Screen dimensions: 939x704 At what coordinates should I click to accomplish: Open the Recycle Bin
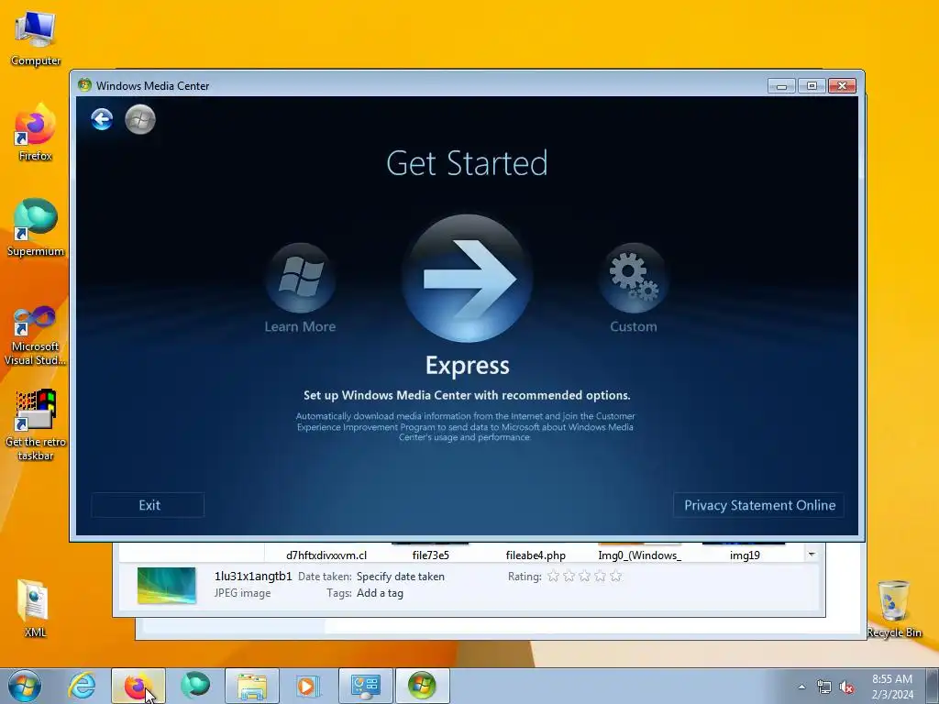(894, 609)
